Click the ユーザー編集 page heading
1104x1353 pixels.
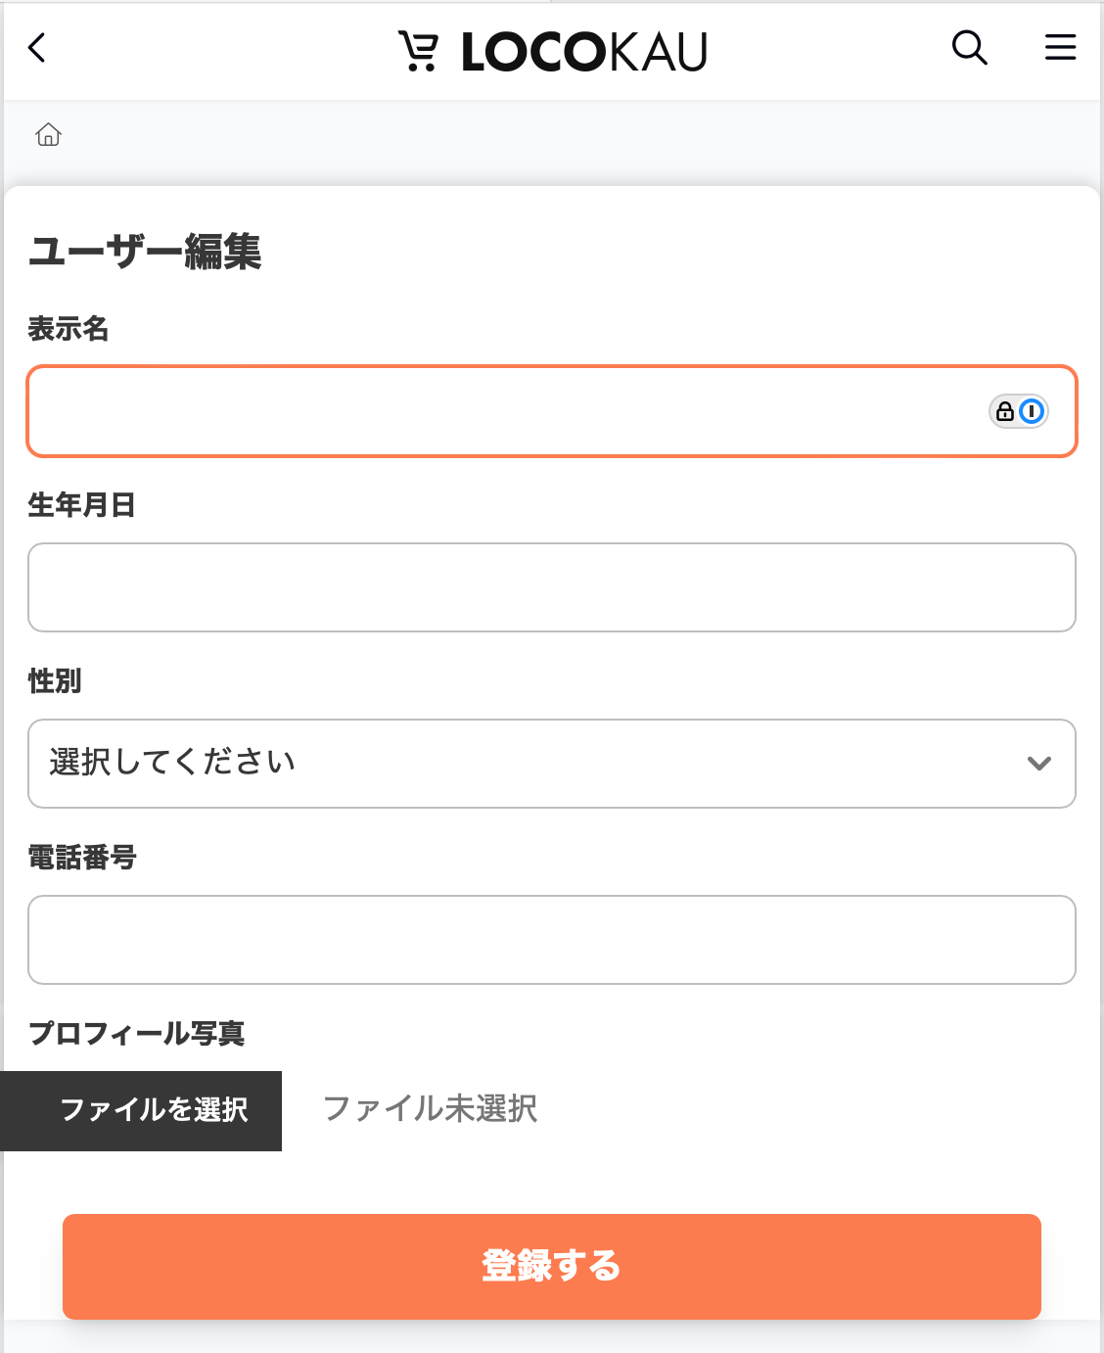[146, 253]
